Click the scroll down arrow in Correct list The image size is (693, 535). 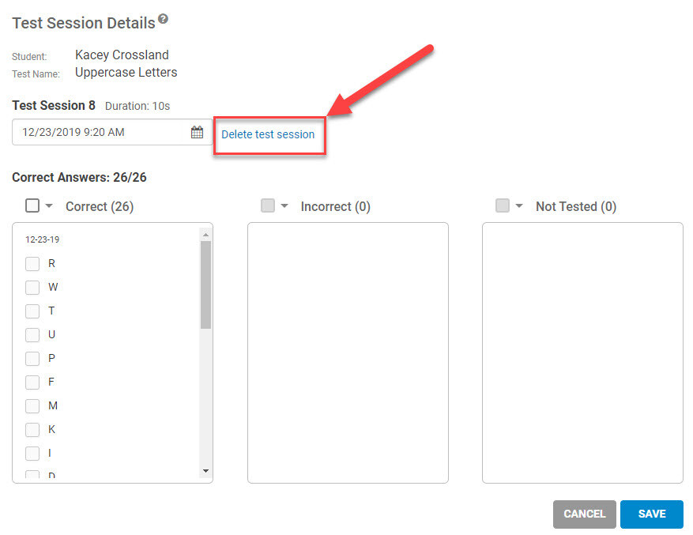click(205, 471)
